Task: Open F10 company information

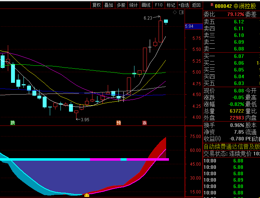Action: (159, 5)
